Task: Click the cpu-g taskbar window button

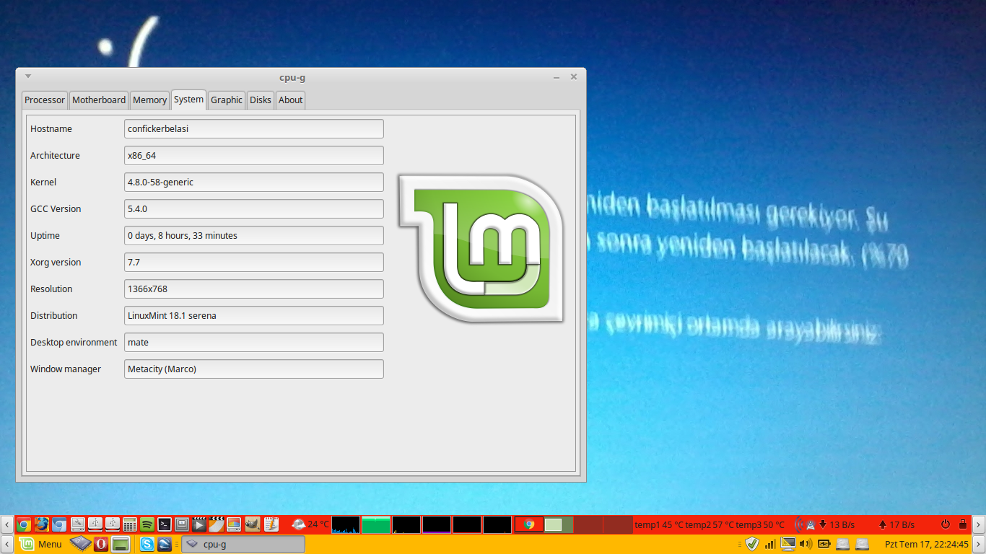Action: coord(243,544)
